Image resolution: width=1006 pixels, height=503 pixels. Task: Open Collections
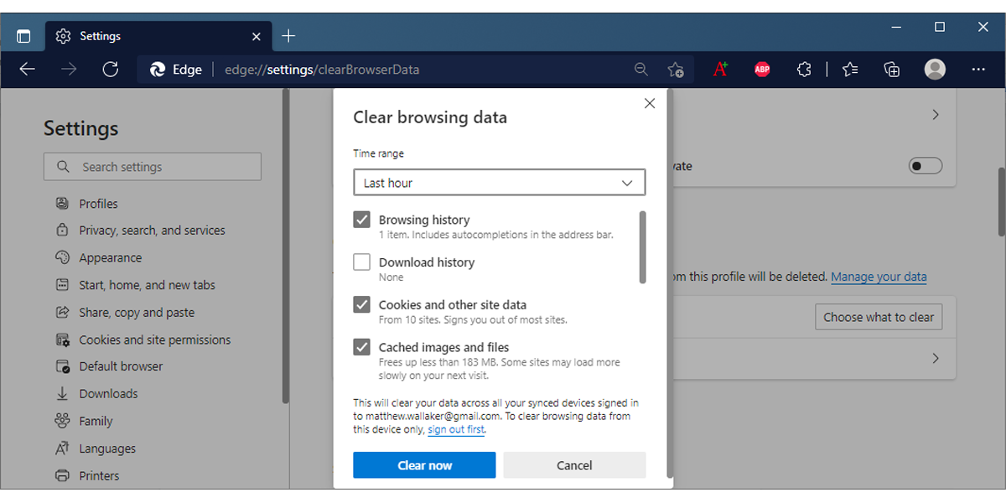(891, 70)
